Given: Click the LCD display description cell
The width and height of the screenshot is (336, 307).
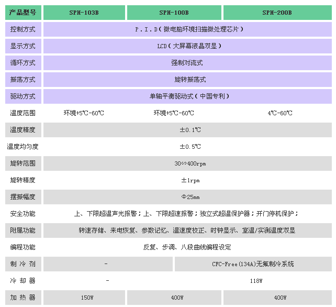Looking at the screenshot, I should [x=189, y=46].
